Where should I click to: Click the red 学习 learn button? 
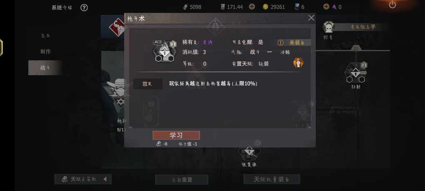coord(176,135)
